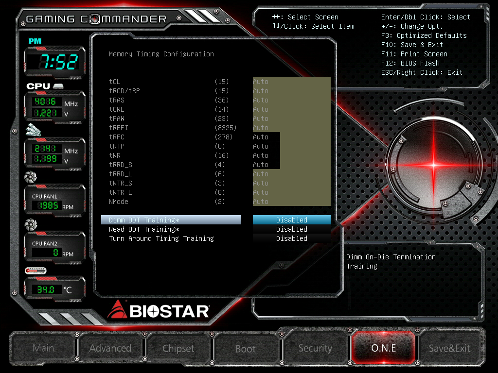Click the tCL setting label

click(x=115, y=82)
